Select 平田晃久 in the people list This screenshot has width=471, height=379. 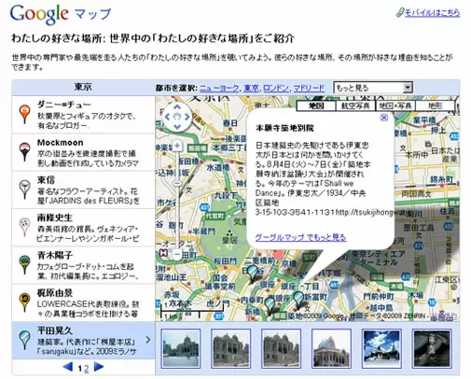(83, 341)
